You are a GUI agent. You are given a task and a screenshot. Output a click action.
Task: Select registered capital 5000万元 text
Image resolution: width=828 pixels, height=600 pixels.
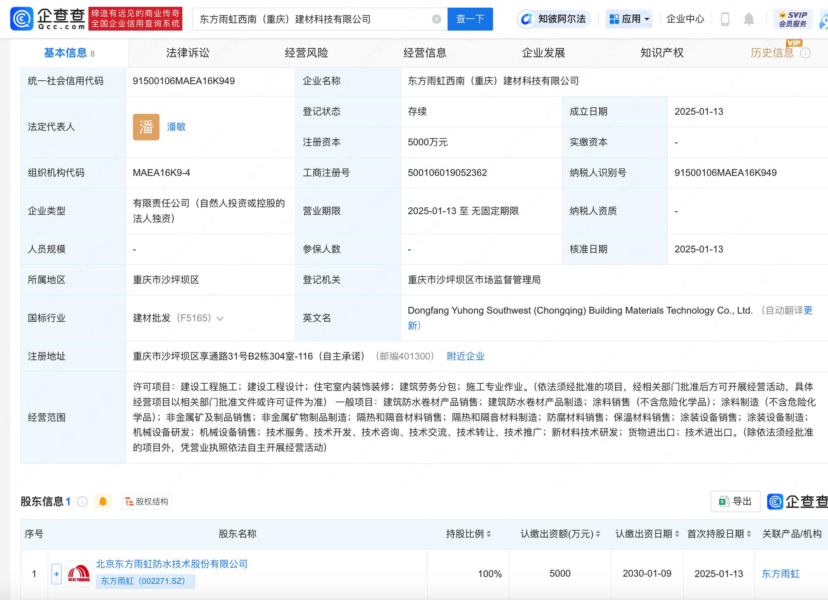pyautogui.click(x=428, y=142)
